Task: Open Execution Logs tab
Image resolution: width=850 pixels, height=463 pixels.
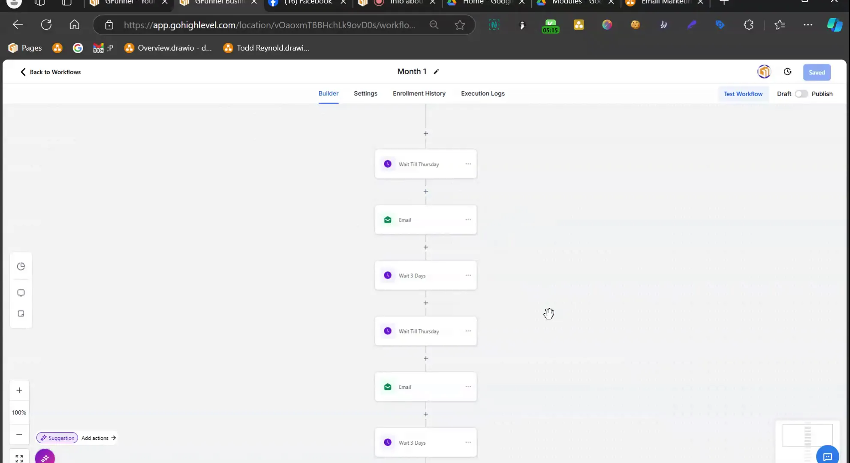Action: point(483,93)
